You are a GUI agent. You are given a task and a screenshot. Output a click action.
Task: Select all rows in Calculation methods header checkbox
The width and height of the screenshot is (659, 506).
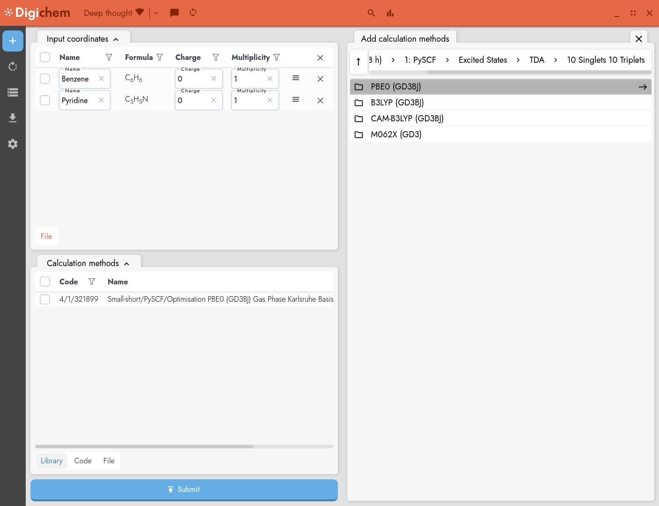pyautogui.click(x=45, y=282)
